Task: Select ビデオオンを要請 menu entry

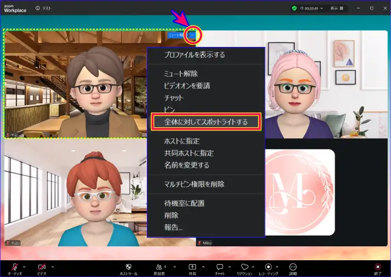Action: pyautogui.click(x=187, y=85)
